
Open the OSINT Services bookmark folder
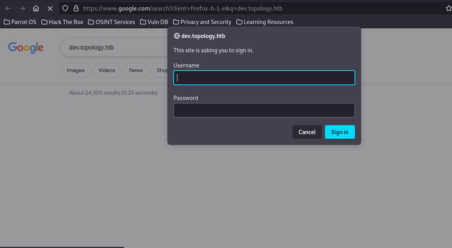click(112, 22)
